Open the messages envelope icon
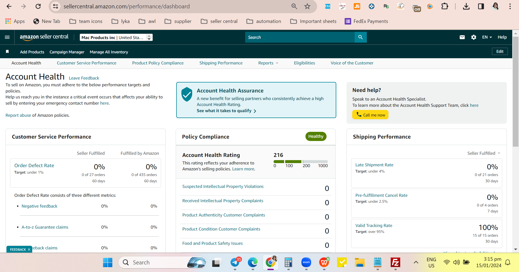The height and width of the screenshot is (272, 519). tap(462, 37)
